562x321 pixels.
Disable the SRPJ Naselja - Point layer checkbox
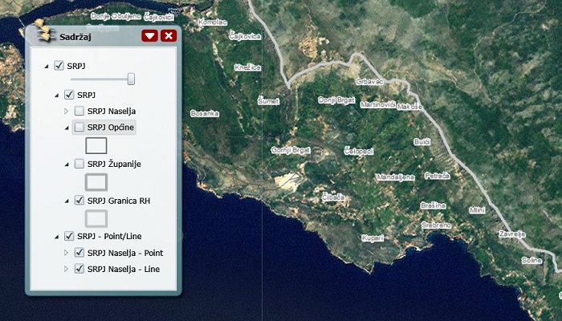pyautogui.click(x=79, y=252)
